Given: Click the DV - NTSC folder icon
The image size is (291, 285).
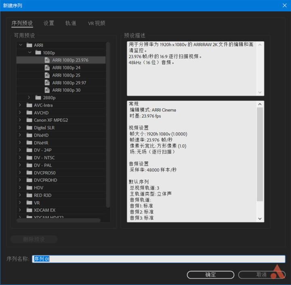Looking at the screenshot, I should point(30,157).
